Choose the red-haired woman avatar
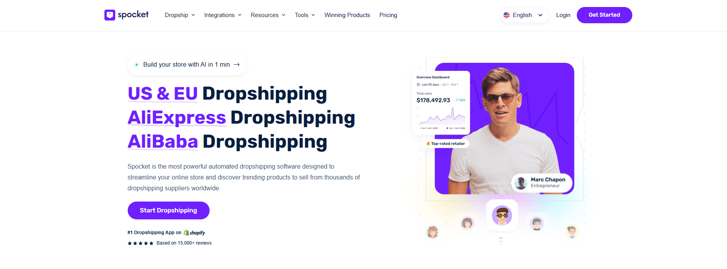 (432, 232)
